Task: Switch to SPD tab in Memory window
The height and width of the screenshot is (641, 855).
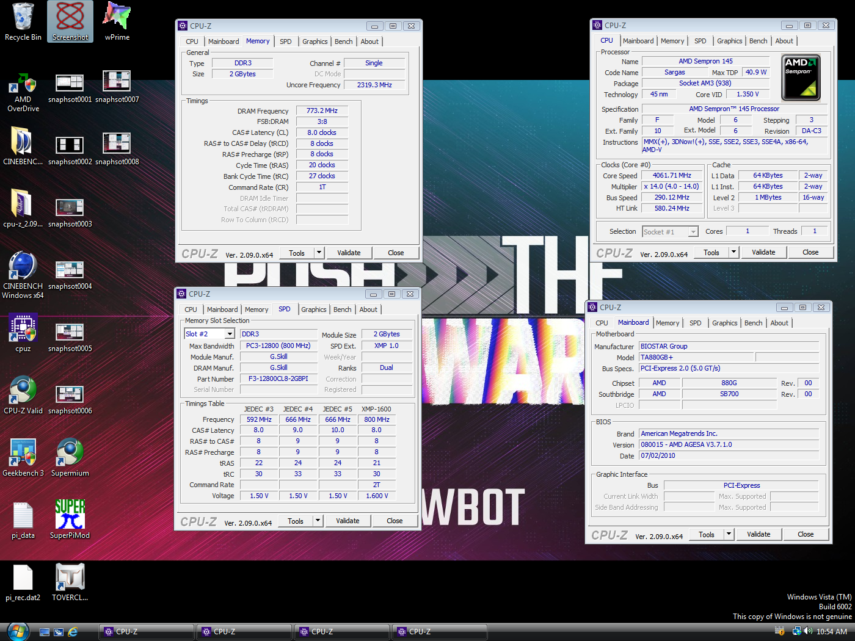Action: (285, 42)
